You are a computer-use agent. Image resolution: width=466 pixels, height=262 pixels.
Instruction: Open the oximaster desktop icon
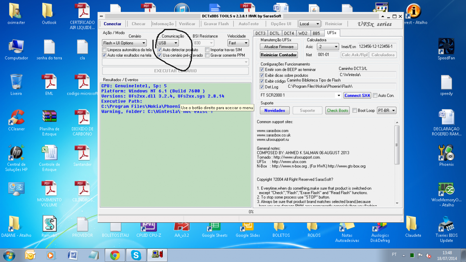(16, 14)
